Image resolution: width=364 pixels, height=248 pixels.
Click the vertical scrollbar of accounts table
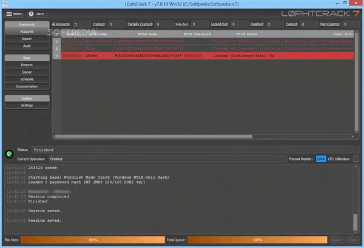point(357,82)
